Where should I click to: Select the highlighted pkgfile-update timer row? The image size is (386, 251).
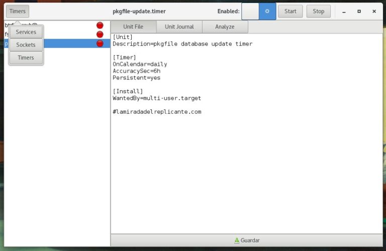(x=57, y=44)
